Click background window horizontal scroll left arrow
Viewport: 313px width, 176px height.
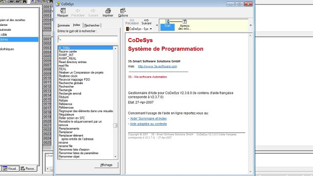[x=47, y=169]
